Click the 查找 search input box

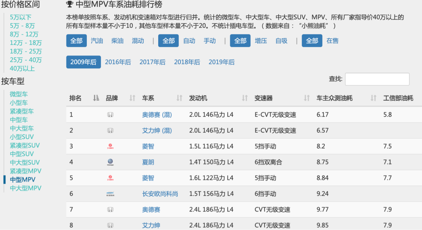[377, 79]
